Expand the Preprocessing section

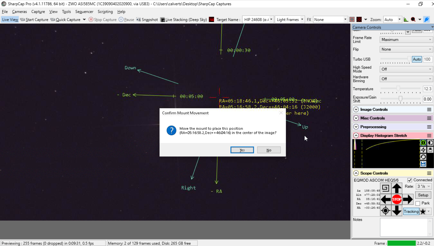[x=356, y=127]
